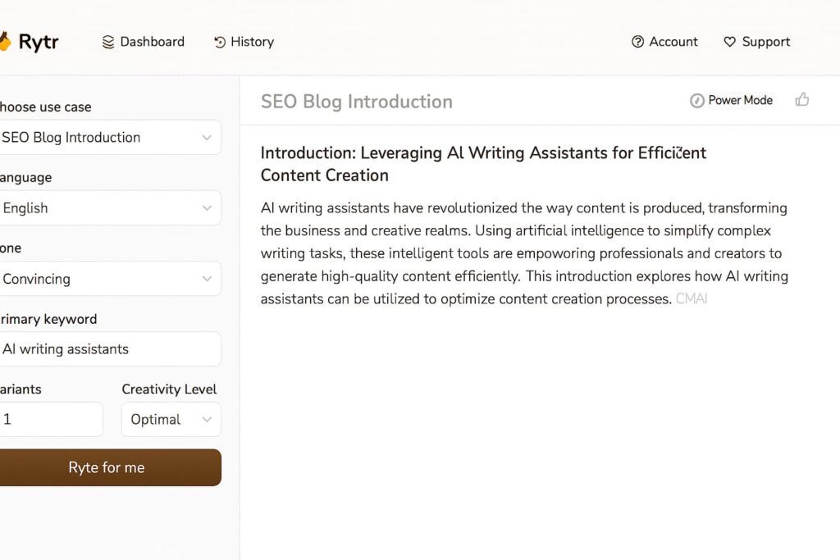Click the faded 'CMAI' text after paragraph

692,298
